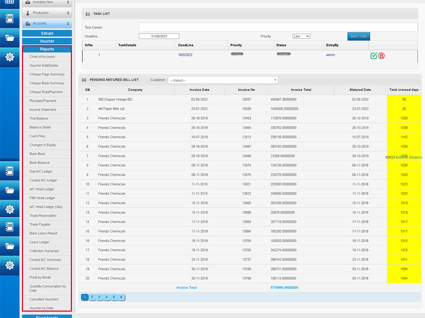Click the Deadline date field
Image resolution: width=425 pixels, height=318 pixels.
159,36
